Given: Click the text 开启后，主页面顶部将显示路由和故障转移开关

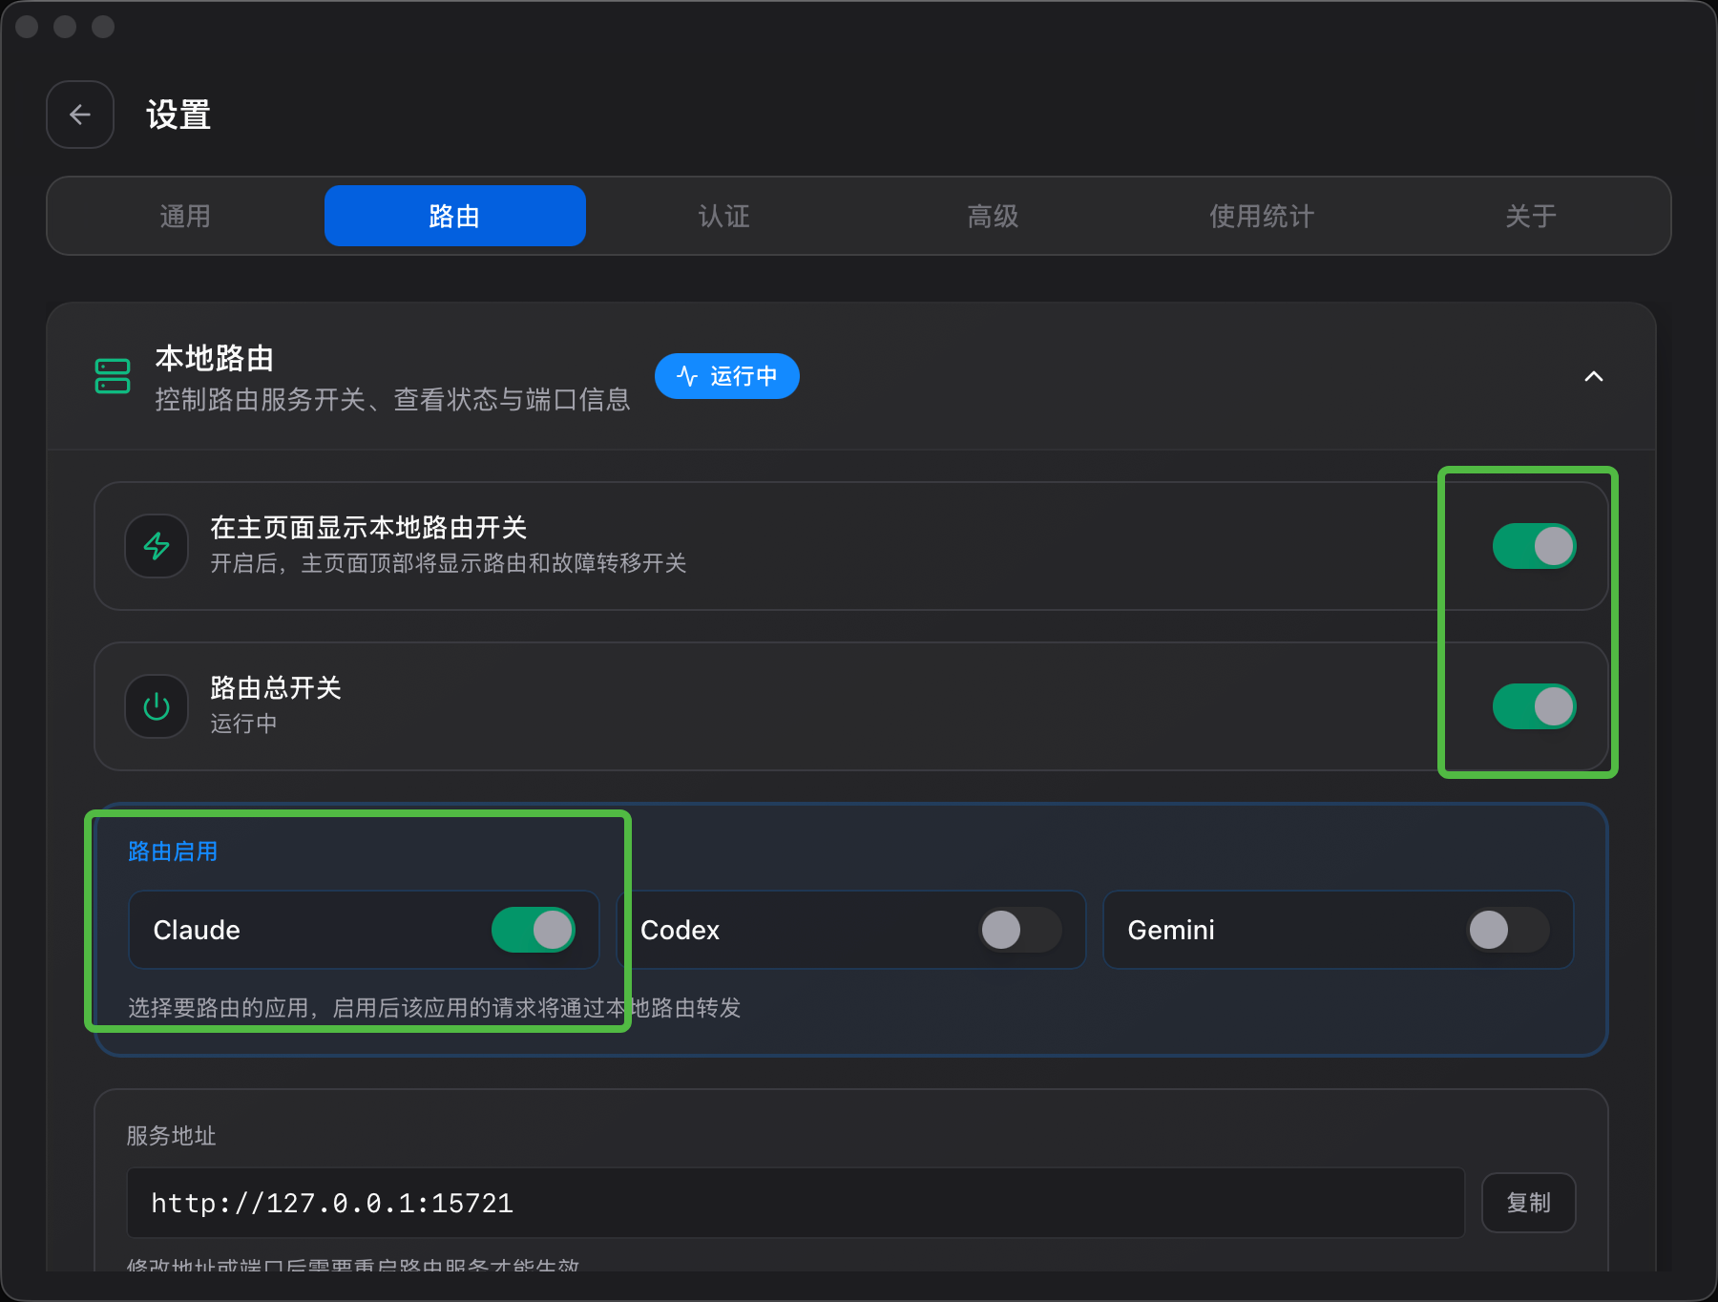Looking at the screenshot, I should [x=449, y=563].
